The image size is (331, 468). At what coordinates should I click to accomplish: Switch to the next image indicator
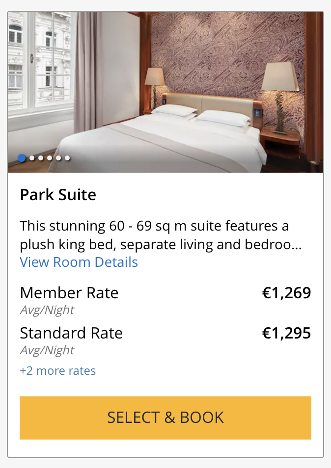[x=32, y=158]
